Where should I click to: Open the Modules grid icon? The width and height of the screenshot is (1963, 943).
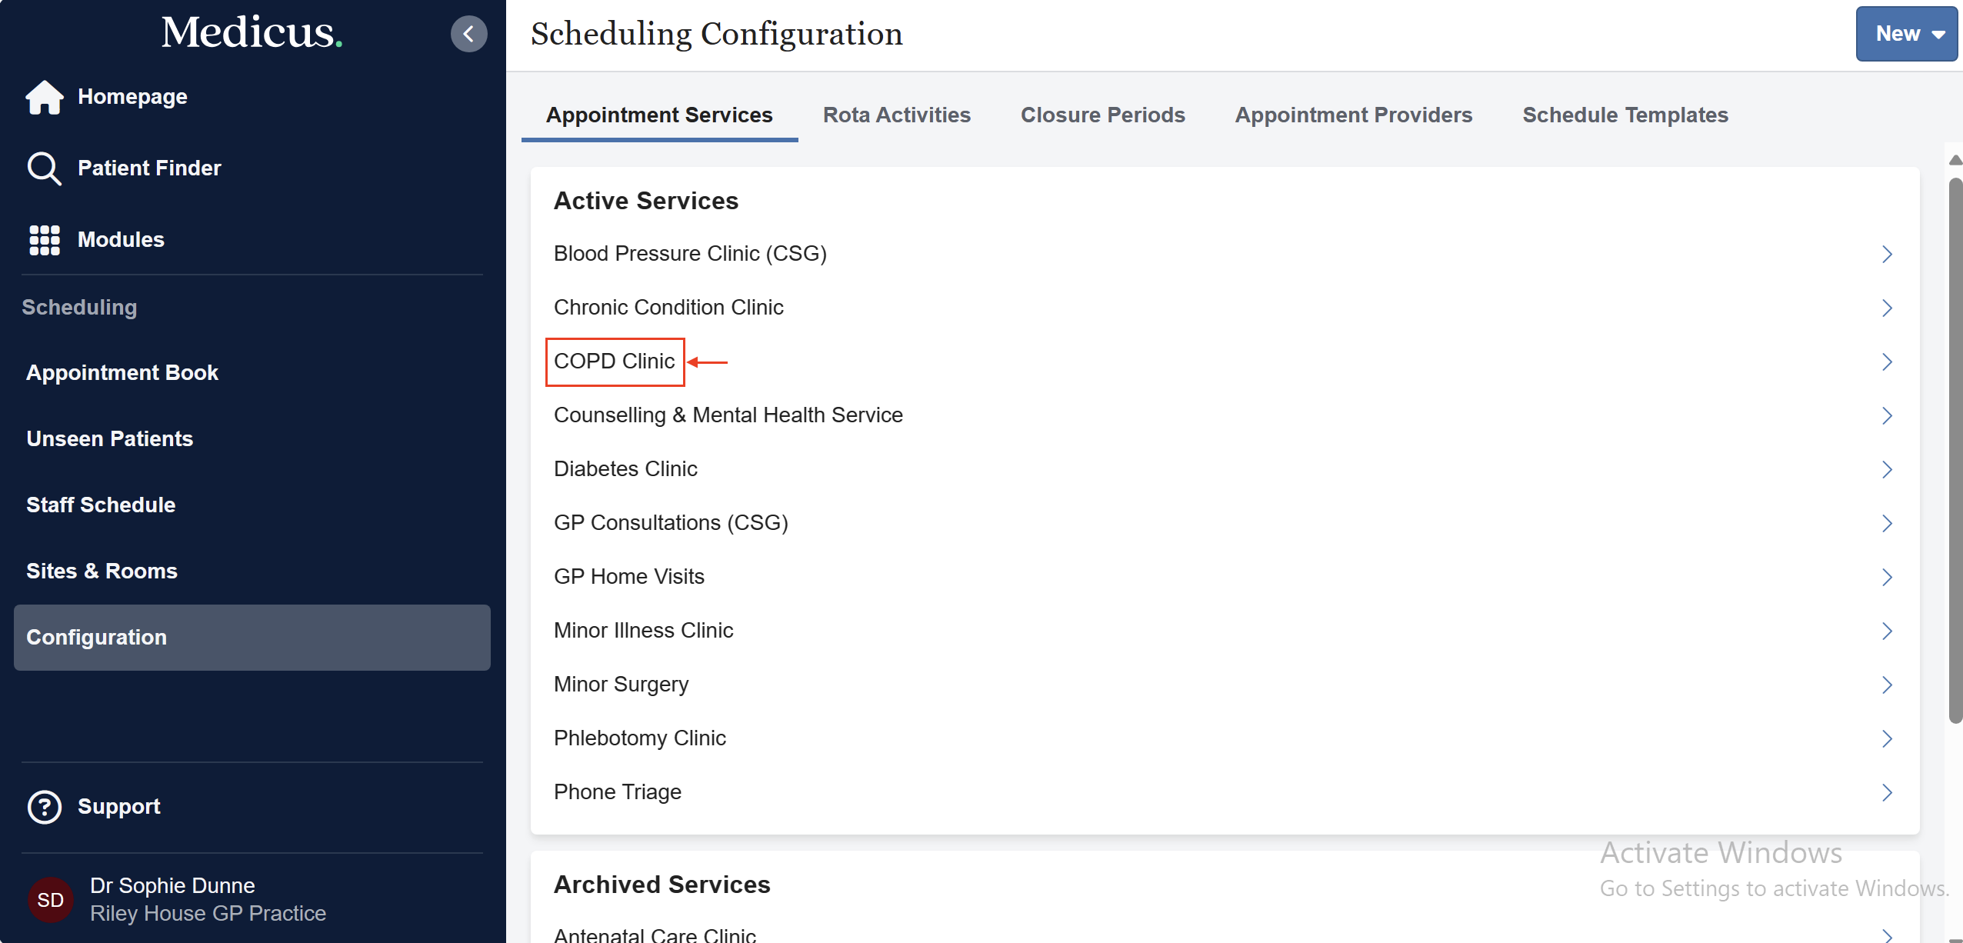44,240
